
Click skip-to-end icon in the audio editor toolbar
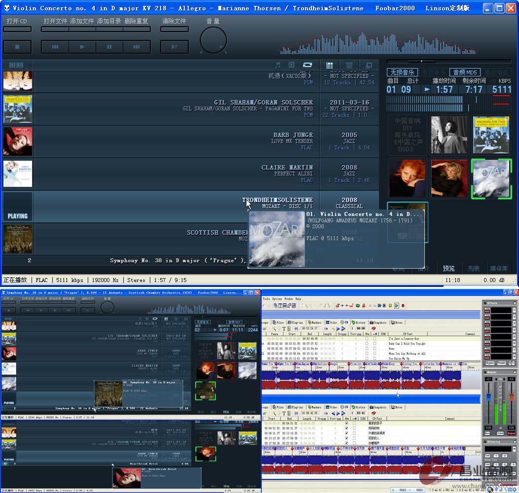[384, 306]
